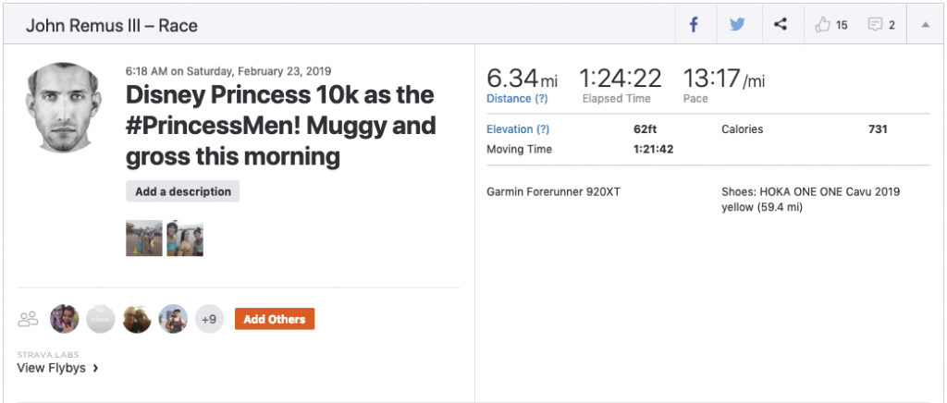947x403 pixels.
Task: Collapse activity with the up arrow
Action: tap(925, 25)
